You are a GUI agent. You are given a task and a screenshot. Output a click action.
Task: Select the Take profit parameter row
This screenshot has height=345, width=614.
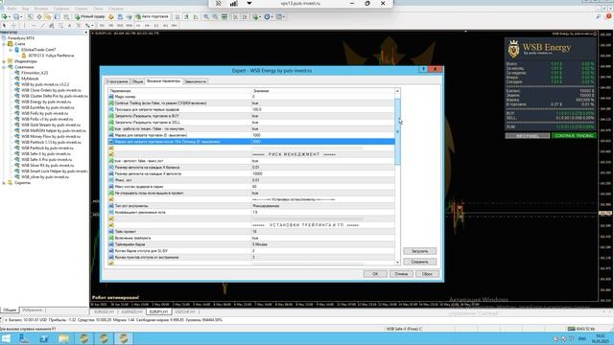point(251,232)
